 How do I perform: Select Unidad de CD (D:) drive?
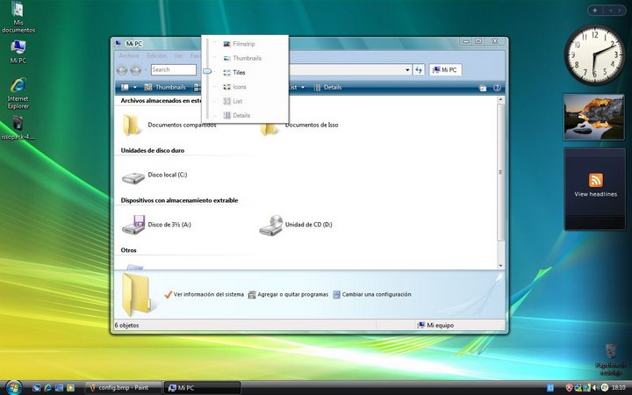pos(296,225)
